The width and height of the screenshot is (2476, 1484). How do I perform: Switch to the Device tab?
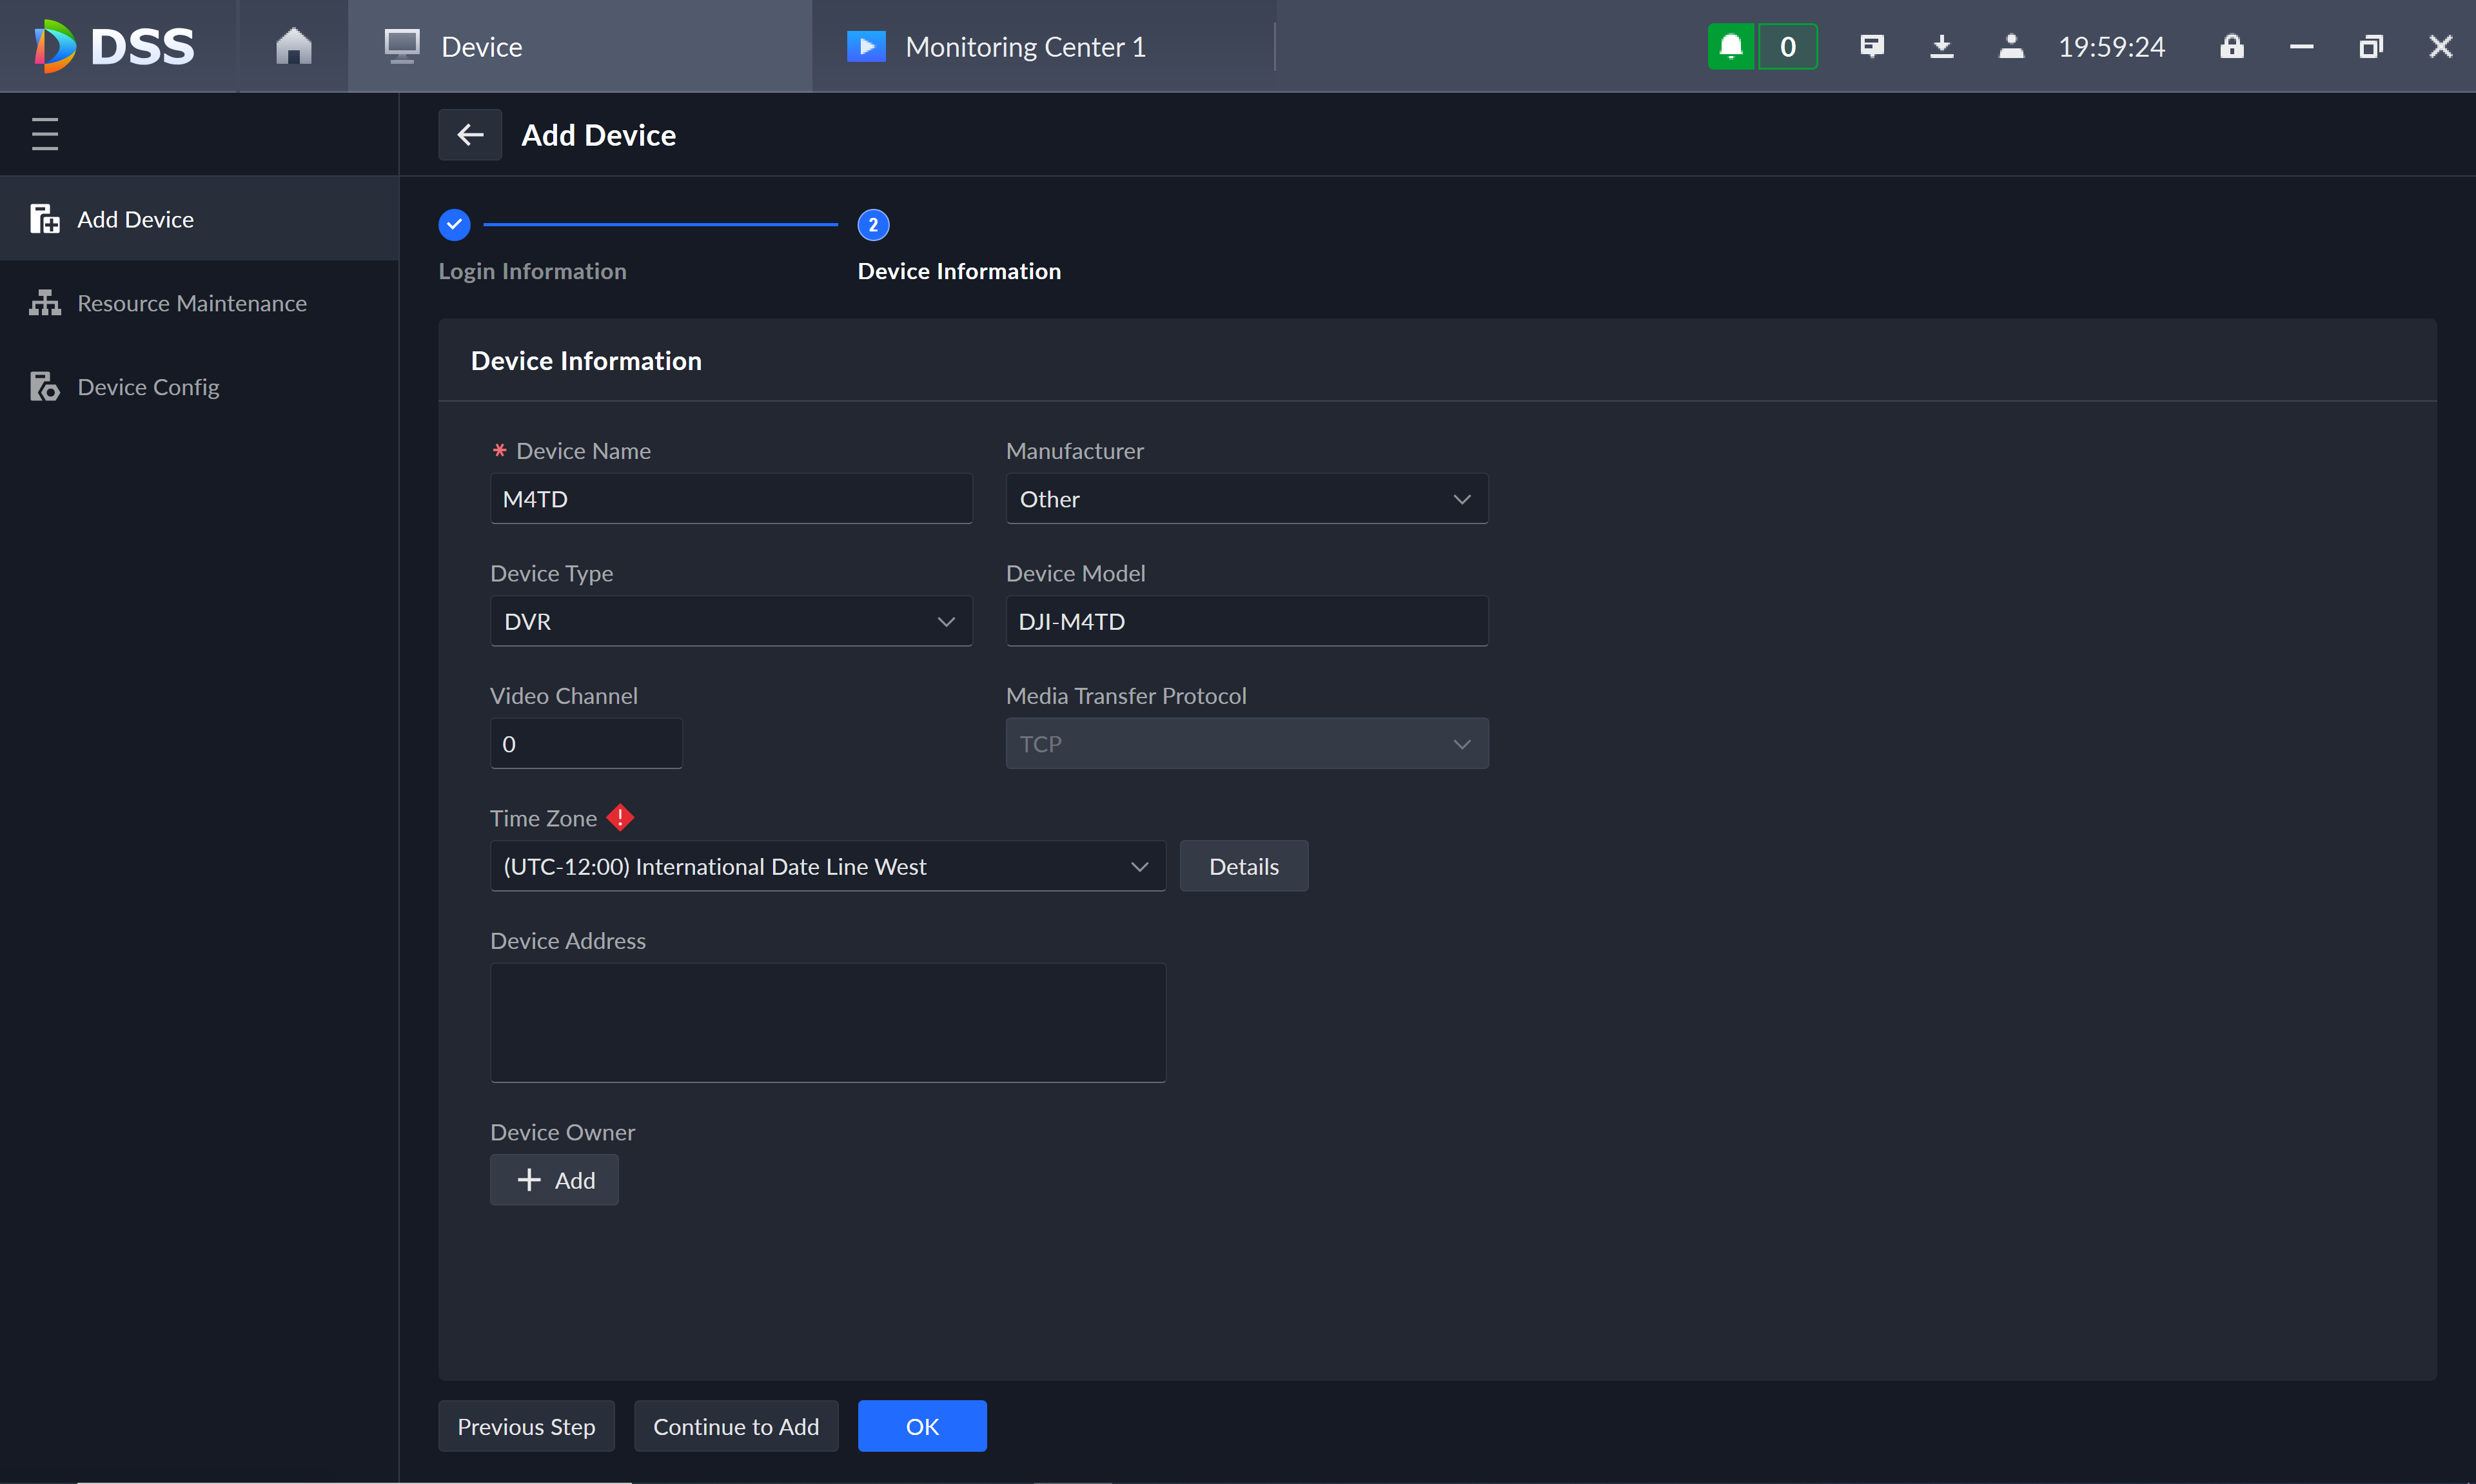point(580,46)
